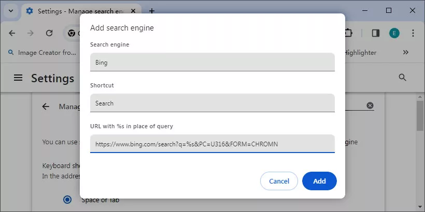Image resolution: width=425 pixels, height=212 pixels.
Task: Toggle the side panel icon
Action: (x=376, y=33)
